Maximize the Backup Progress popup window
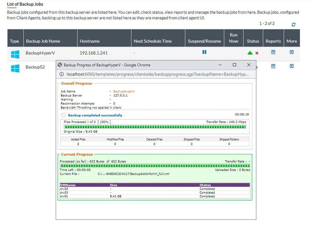The width and height of the screenshot is (313, 235). (234, 65)
